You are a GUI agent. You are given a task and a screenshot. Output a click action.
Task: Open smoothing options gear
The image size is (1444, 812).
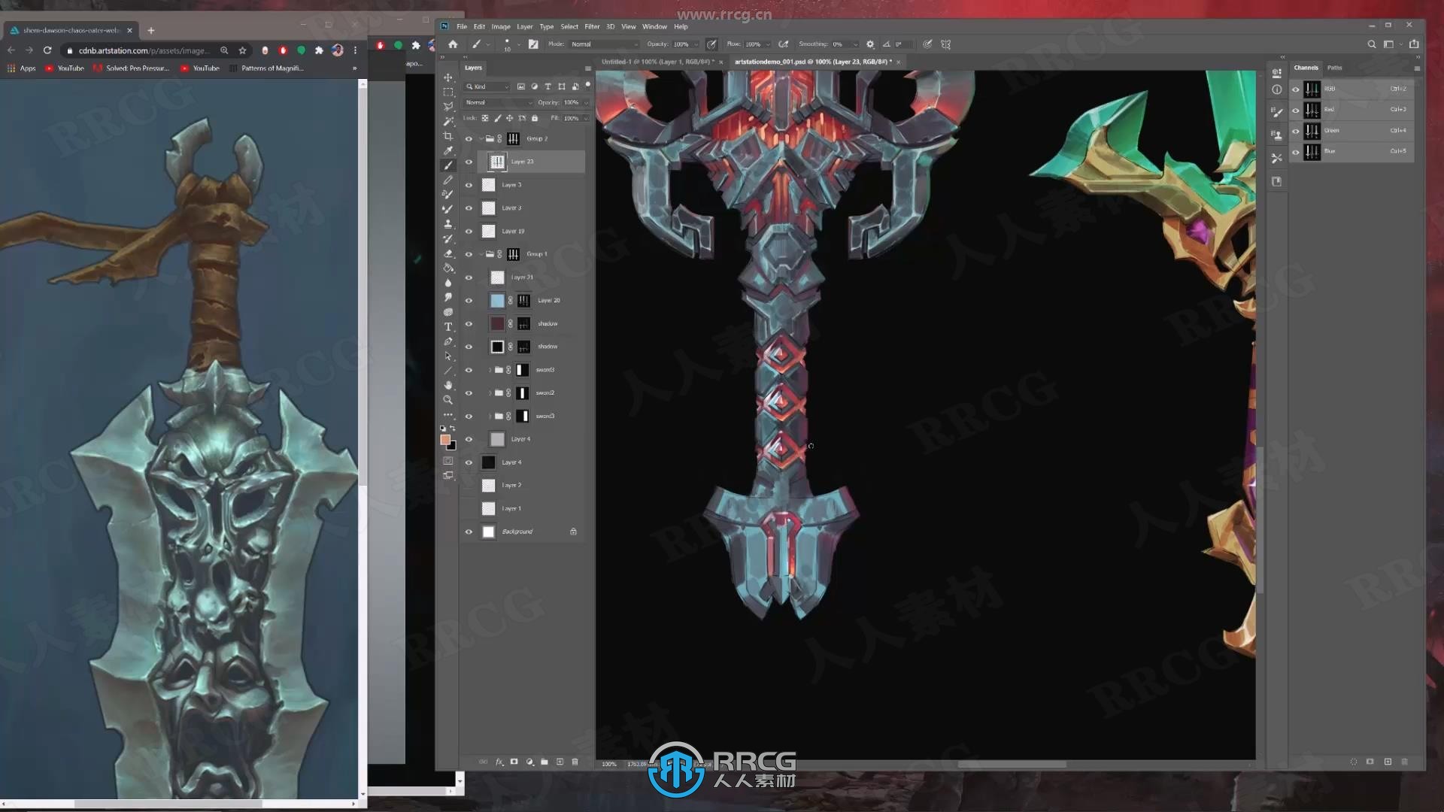point(870,44)
